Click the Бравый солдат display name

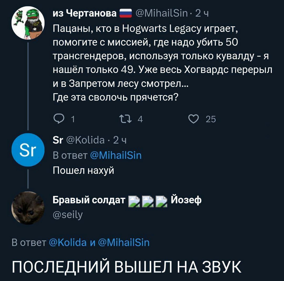coord(89,200)
